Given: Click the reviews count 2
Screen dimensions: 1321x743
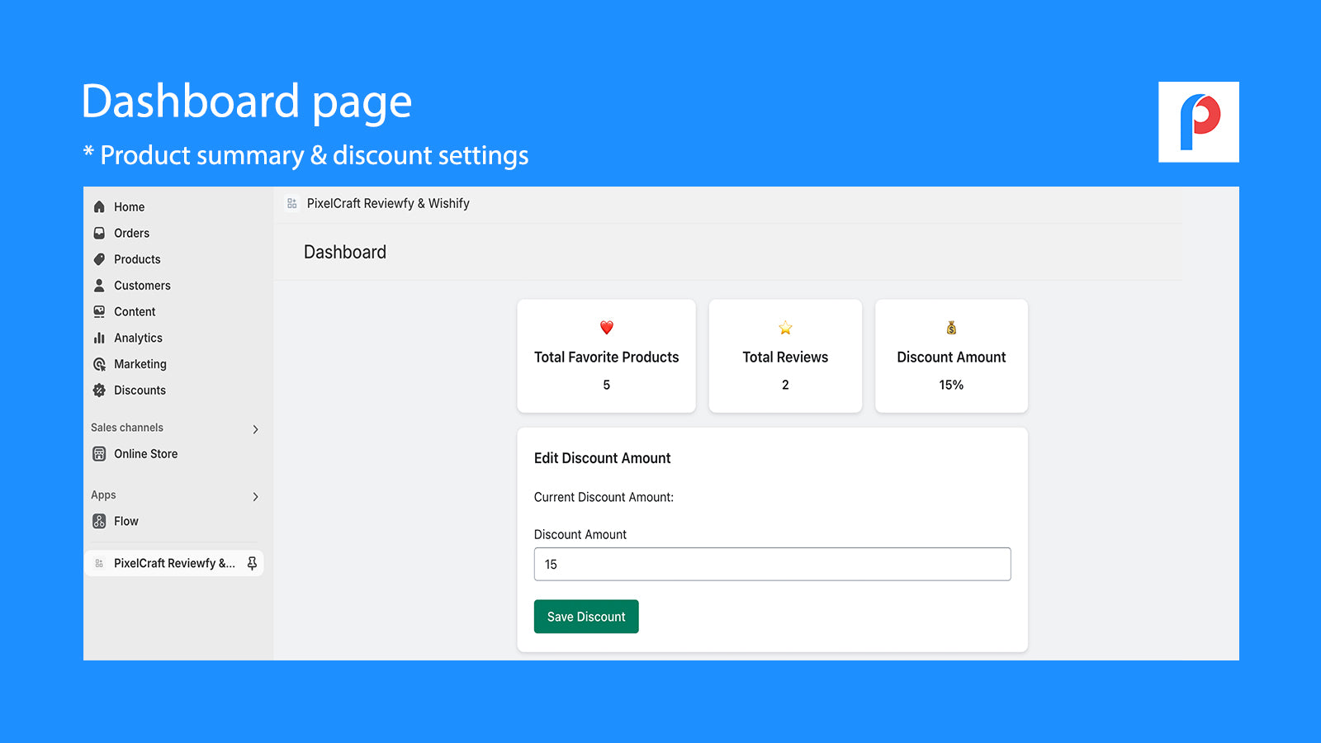Looking at the screenshot, I should 785,385.
